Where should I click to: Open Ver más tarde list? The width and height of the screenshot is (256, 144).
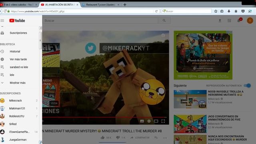(18, 59)
